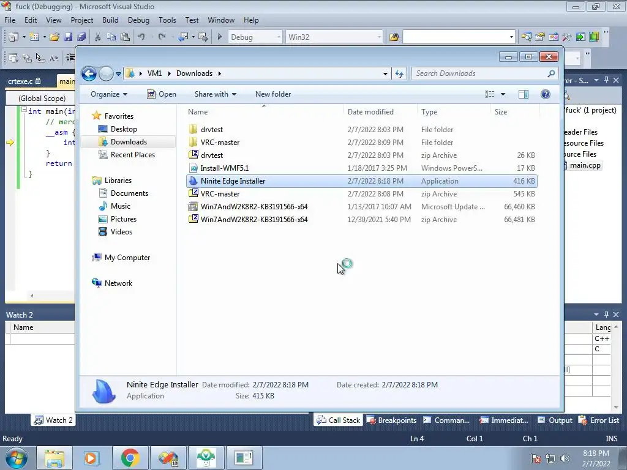The width and height of the screenshot is (627, 470).
Task: Click the search magnifier in Explorer
Action: tap(551, 73)
